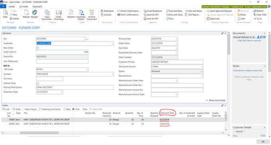Click Clear Filter in ribbon
The width and height of the screenshot is (271, 145).
pyautogui.click(x=260, y=15)
